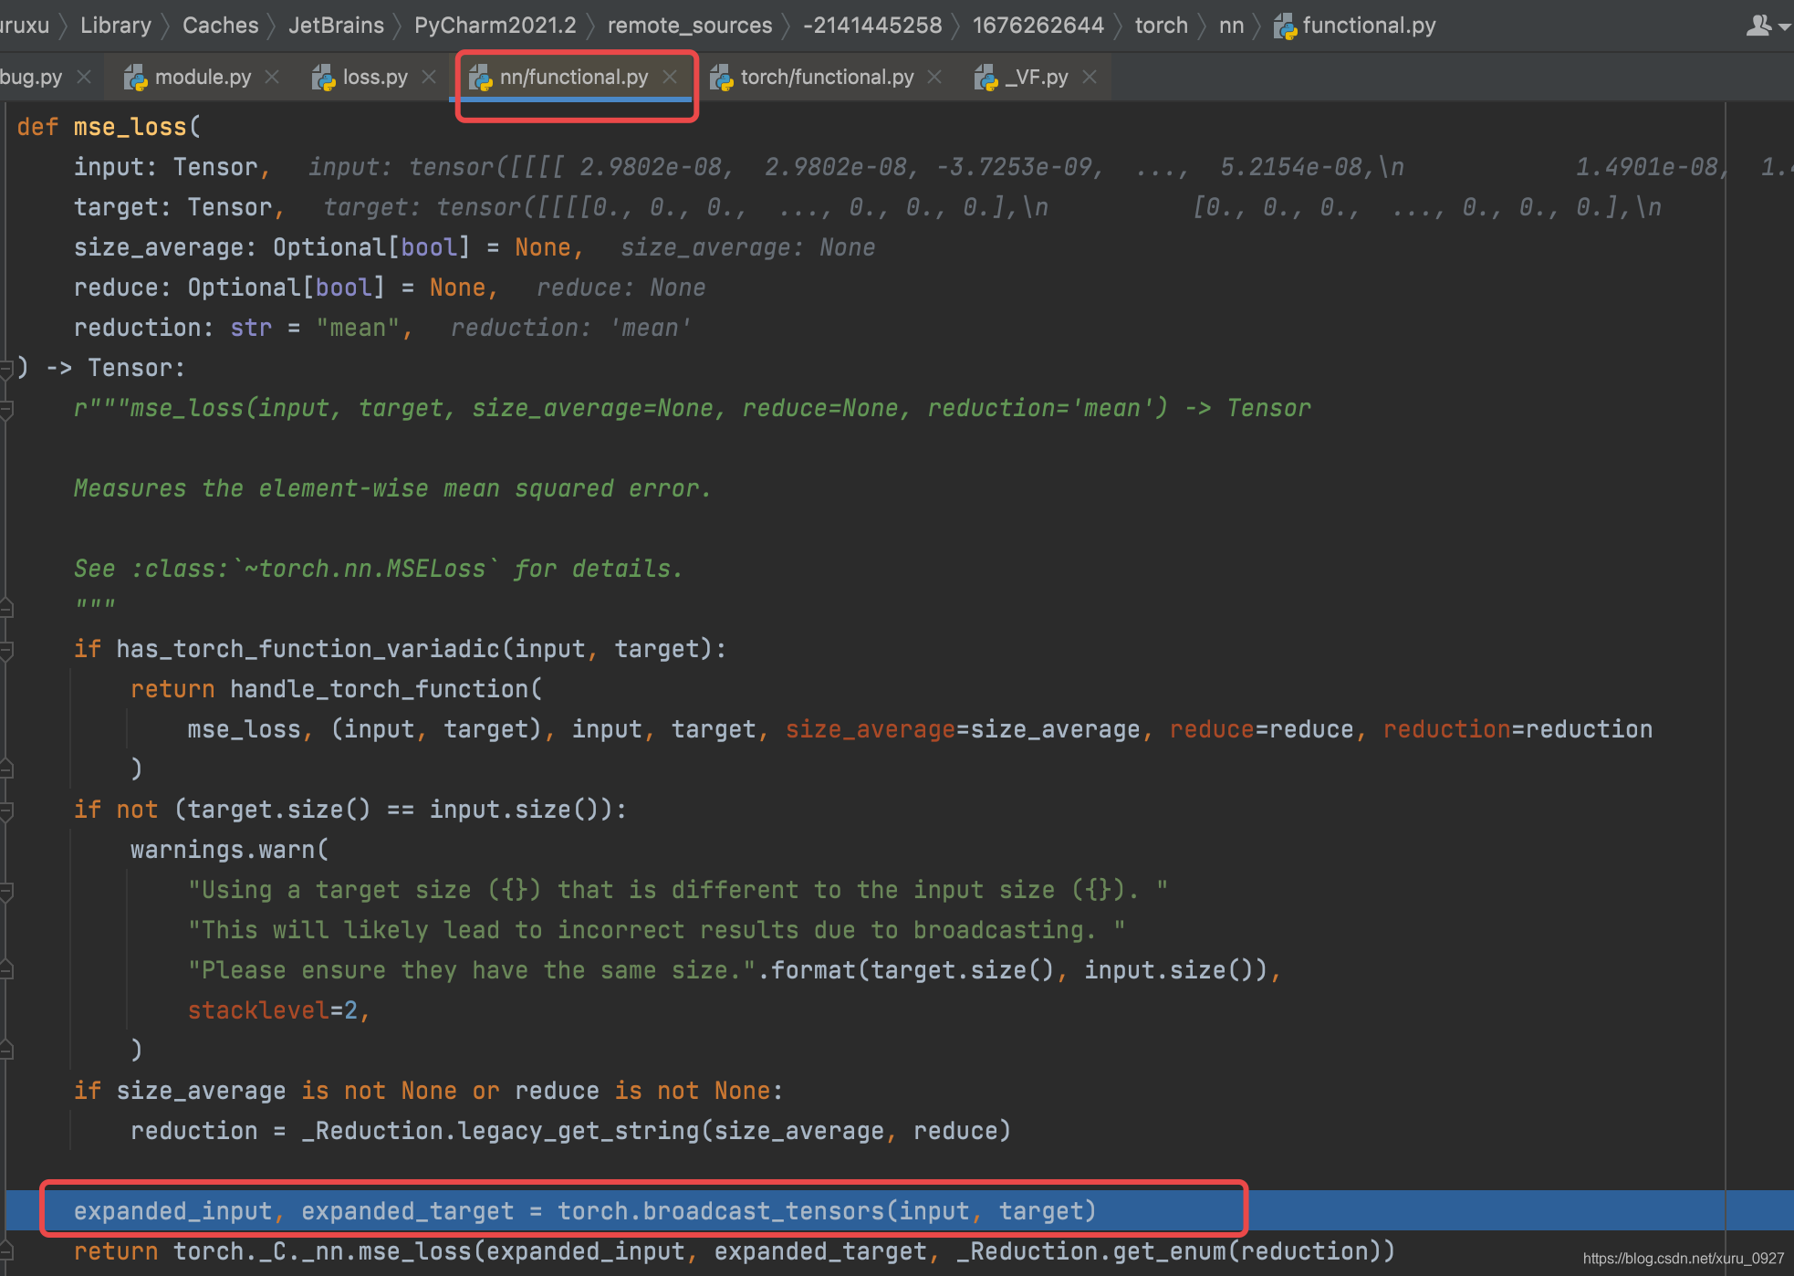Image resolution: width=1794 pixels, height=1276 pixels.
Task: Click the inline debug hint 'size_average: None'
Action: tap(747, 247)
